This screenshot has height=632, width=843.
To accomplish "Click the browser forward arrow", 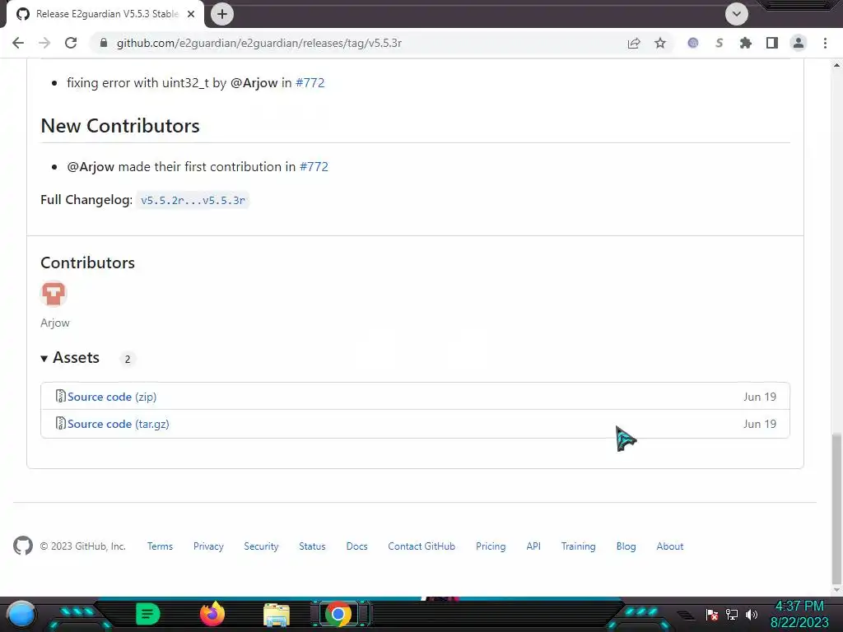I will [44, 43].
